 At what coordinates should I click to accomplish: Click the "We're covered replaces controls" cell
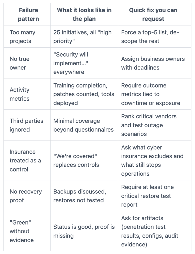[x=76, y=160]
